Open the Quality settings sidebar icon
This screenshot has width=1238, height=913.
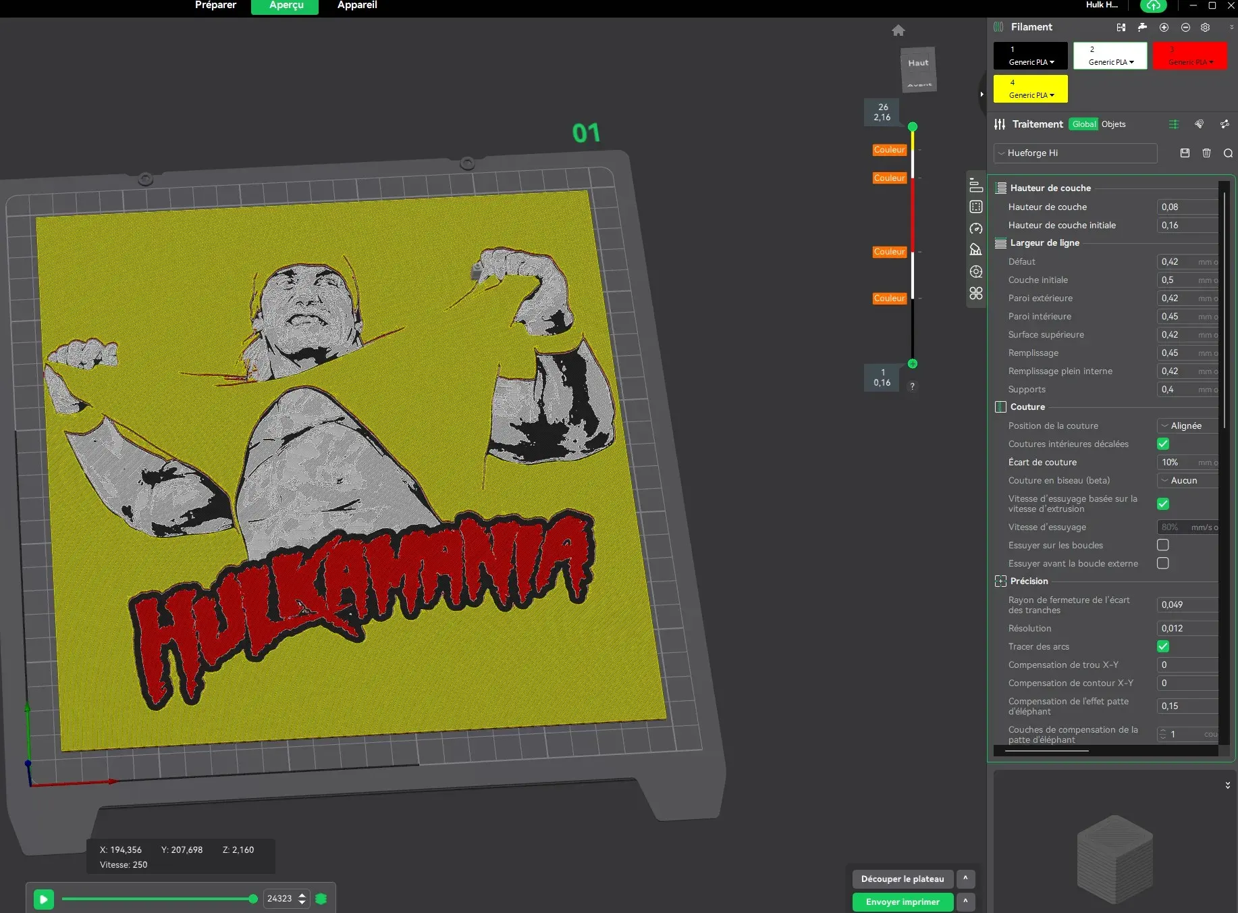pos(976,185)
